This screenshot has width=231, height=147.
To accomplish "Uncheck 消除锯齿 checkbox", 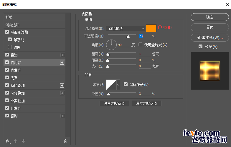I will [126, 84].
